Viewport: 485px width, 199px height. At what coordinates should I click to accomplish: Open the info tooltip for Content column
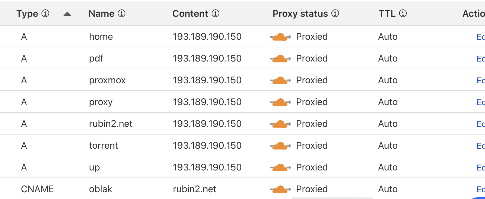pos(215,13)
